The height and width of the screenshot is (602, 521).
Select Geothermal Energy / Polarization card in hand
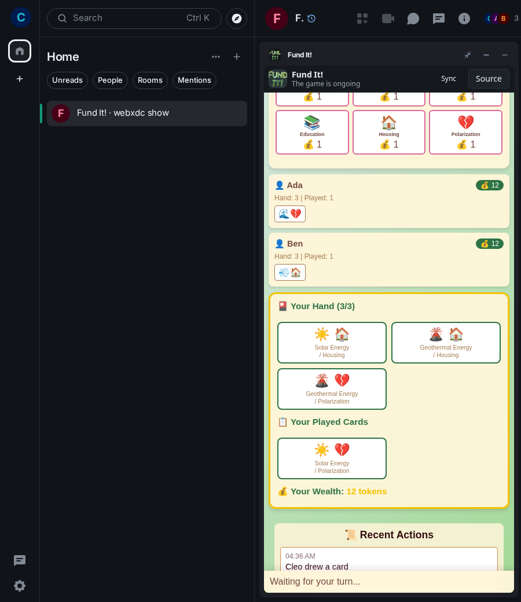(x=332, y=389)
